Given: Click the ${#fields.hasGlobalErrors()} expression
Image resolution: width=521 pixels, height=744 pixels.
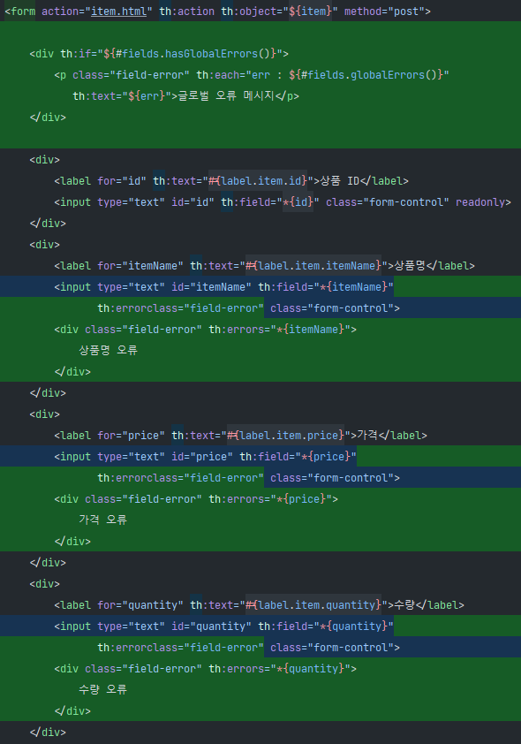Looking at the screenshot, I should [190, 54].
